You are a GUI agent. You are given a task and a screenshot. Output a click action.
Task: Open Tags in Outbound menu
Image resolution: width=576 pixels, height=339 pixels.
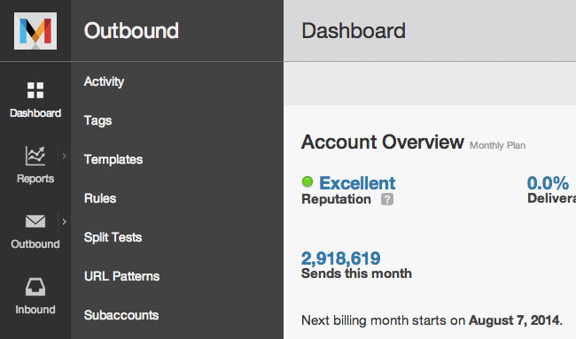pyautogui.click(x=97, y=120)
